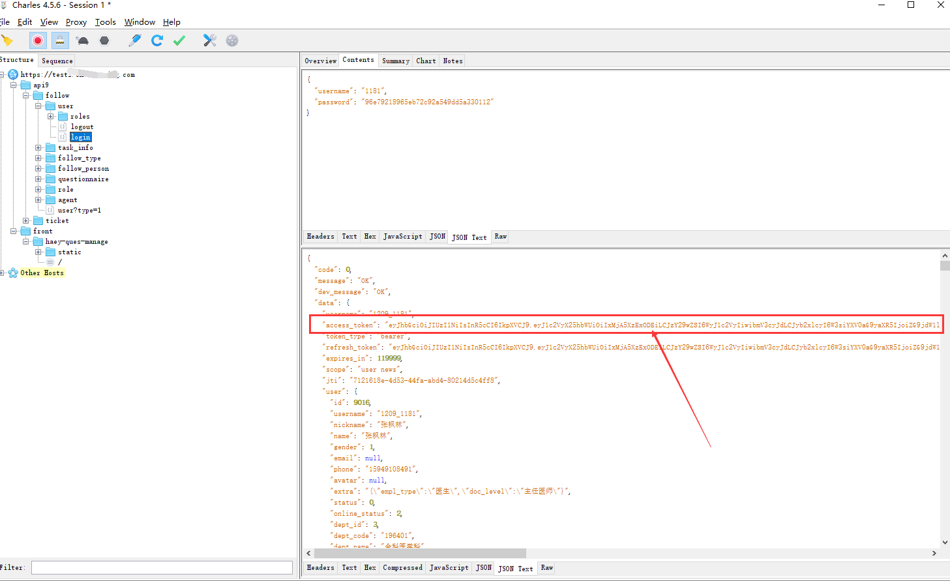The image size is (950, 581).
Task: Expand the roles tree node
Action: (51, 116)
